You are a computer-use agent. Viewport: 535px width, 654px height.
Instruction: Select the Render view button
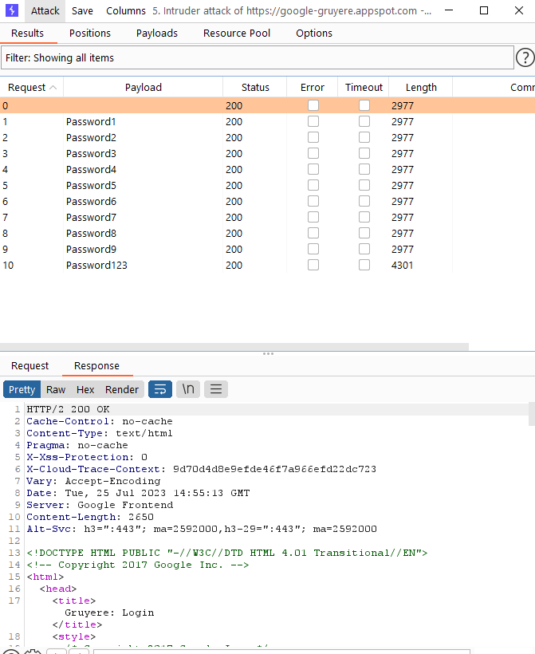(122, 389)
